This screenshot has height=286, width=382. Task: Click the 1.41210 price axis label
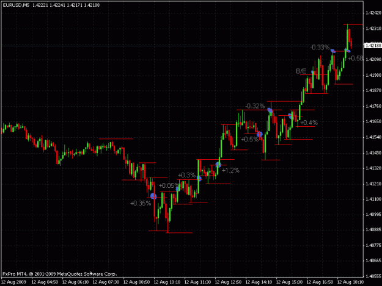point(373,184)
